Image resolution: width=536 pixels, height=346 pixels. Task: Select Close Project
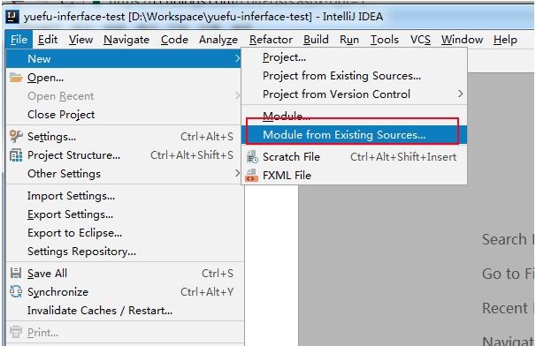click(x=61, y=115)
